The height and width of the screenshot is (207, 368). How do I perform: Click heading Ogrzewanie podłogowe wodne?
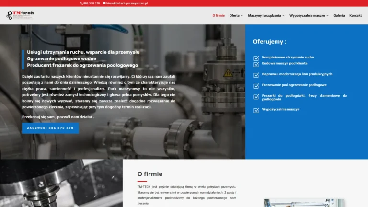point(61,58)
